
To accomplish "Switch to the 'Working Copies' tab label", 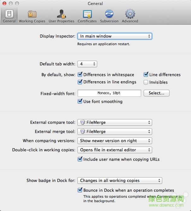I will 32,21.
